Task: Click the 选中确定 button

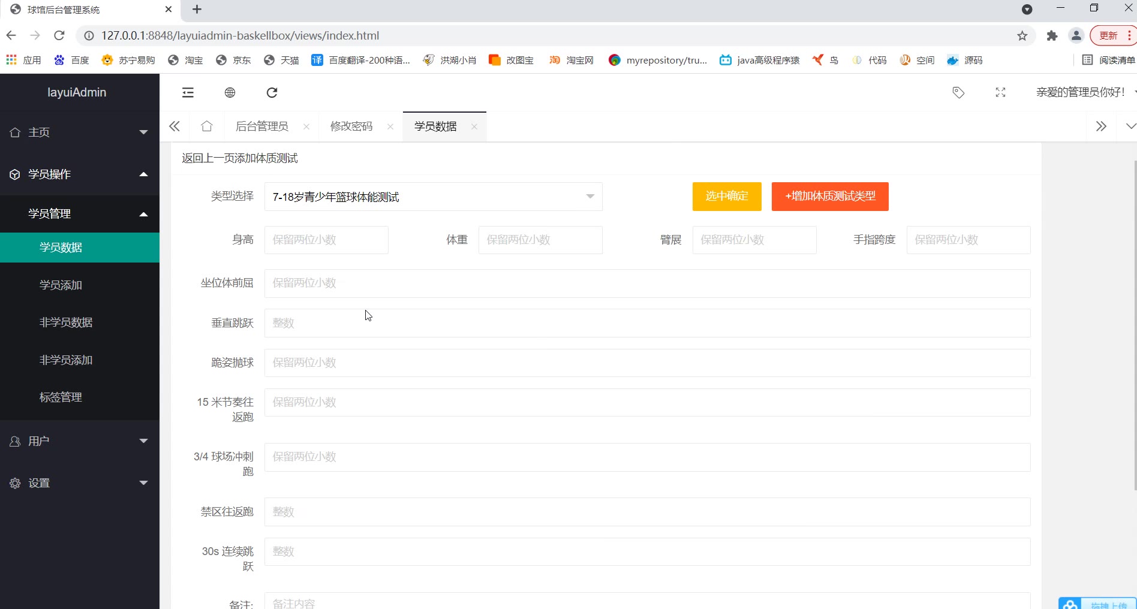Action: (727, 197)
